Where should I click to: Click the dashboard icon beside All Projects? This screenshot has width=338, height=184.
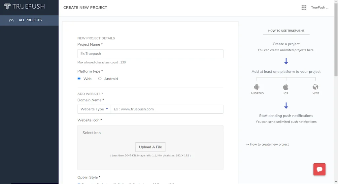click(11, 20)
